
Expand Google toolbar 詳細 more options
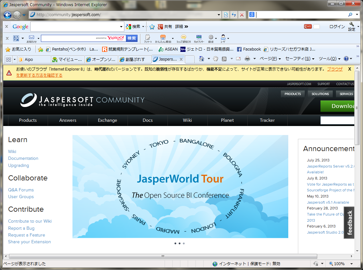(x=182, y=27)
